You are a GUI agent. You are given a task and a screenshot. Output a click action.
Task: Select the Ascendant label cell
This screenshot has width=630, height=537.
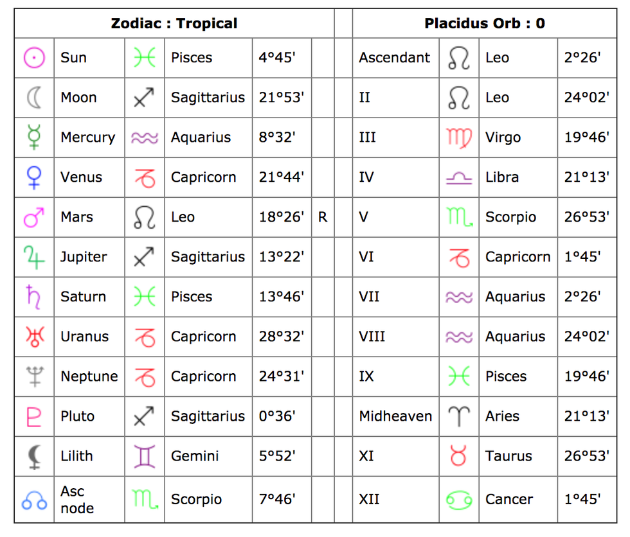coord(395,58)
